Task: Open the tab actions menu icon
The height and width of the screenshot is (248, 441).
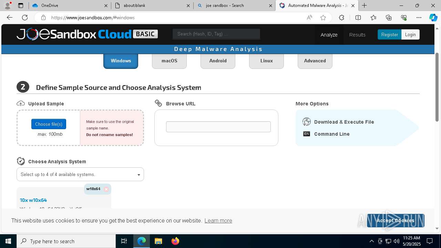Action: [21, 6]
